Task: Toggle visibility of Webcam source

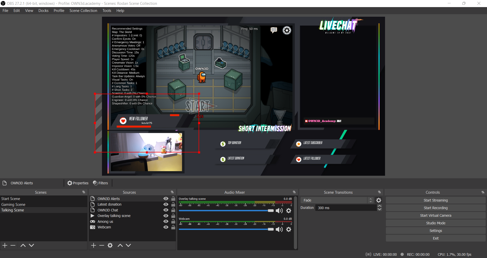Action: click(166, 227)
